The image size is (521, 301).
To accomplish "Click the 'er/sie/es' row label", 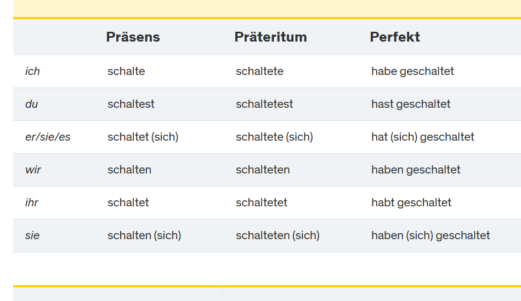I will coord(48,137).
